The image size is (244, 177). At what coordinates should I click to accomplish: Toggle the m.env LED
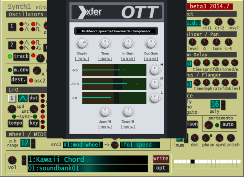(10, 70)
